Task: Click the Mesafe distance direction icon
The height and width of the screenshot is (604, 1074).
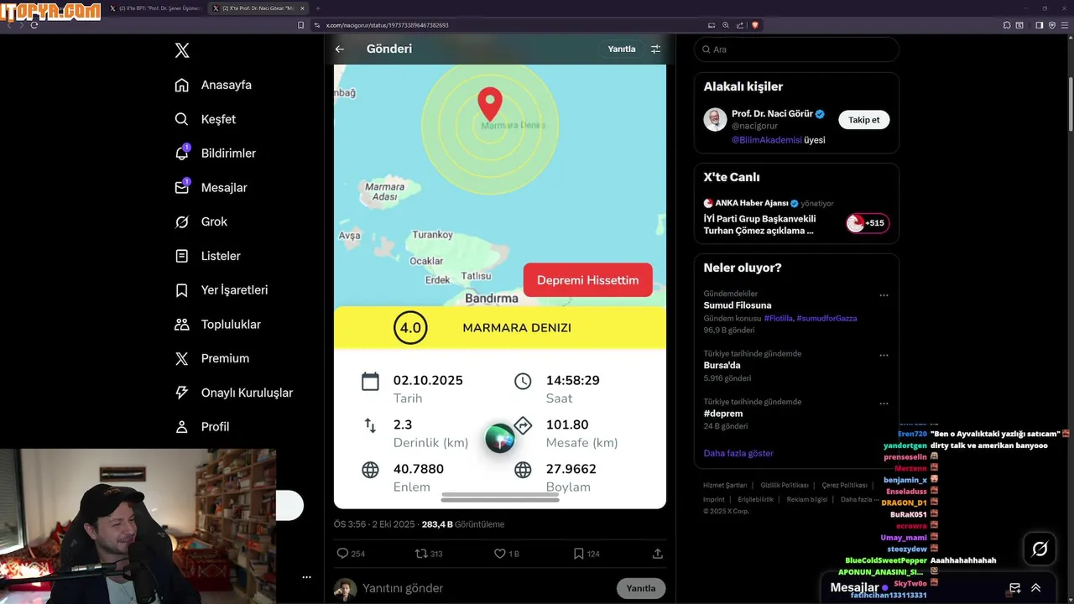Action: click(523, 425)
